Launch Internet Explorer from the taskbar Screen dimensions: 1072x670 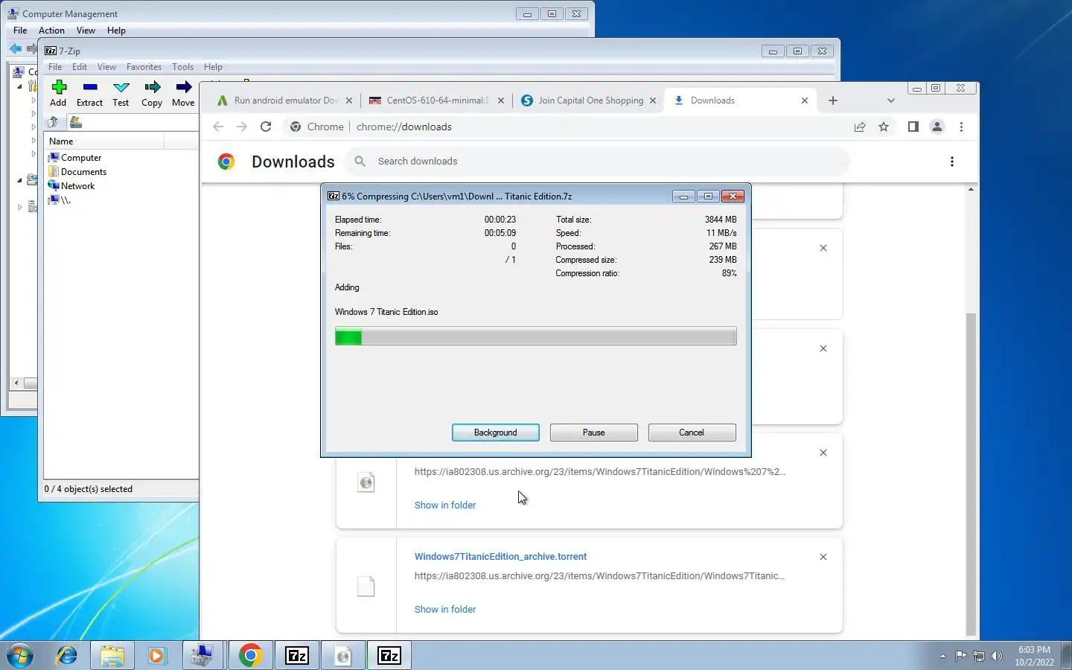(x=67, y=655)
